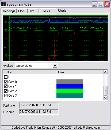Click the blue Core 1 color swatch
The width and height of the screenshot is (111, 130).
70,86
